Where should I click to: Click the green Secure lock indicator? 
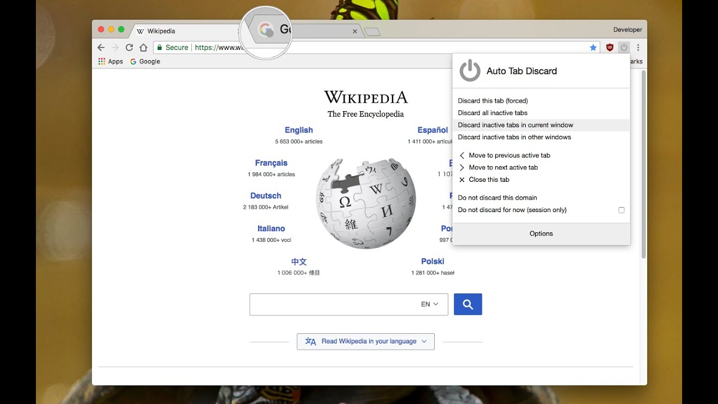172,48
